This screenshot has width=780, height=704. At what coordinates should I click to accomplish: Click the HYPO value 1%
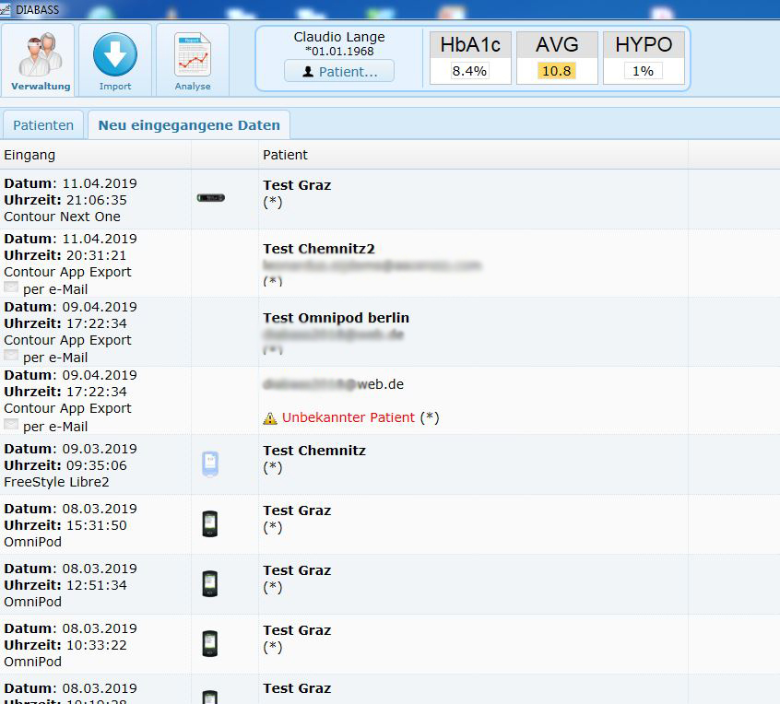pyautogui.click(x=643, y=71)
